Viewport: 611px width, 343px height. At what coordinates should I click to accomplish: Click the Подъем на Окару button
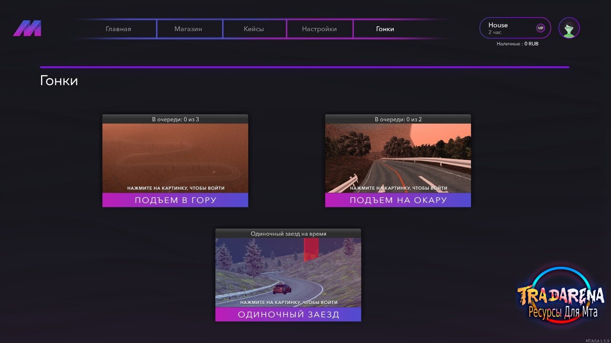(398, 200)
